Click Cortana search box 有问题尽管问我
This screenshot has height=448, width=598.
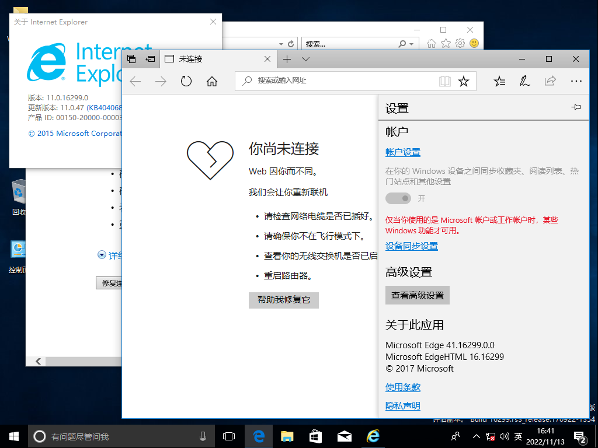pos(121,436)
